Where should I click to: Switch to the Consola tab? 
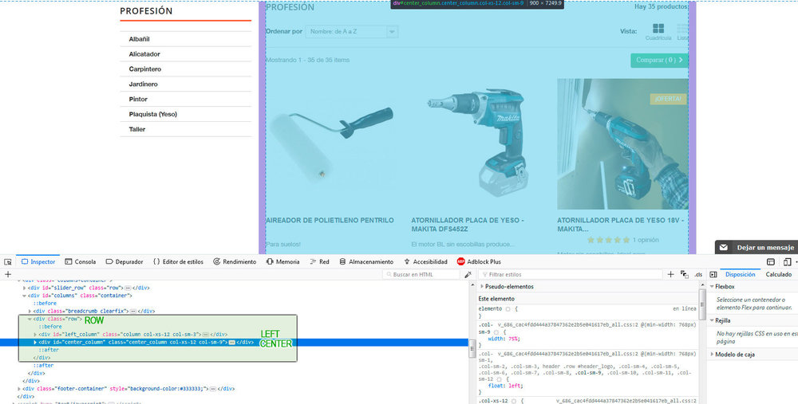pyautogui.click(x=81, y=261)
